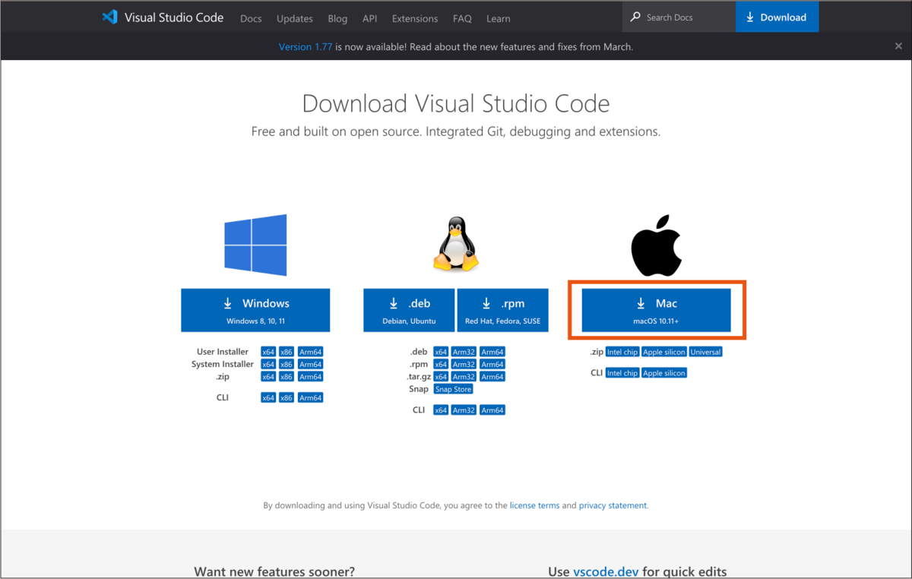This screenshot has width=912, height=579.
Task: Click the Visual Studio Code logo icon
Action: (x=110, y=17)
